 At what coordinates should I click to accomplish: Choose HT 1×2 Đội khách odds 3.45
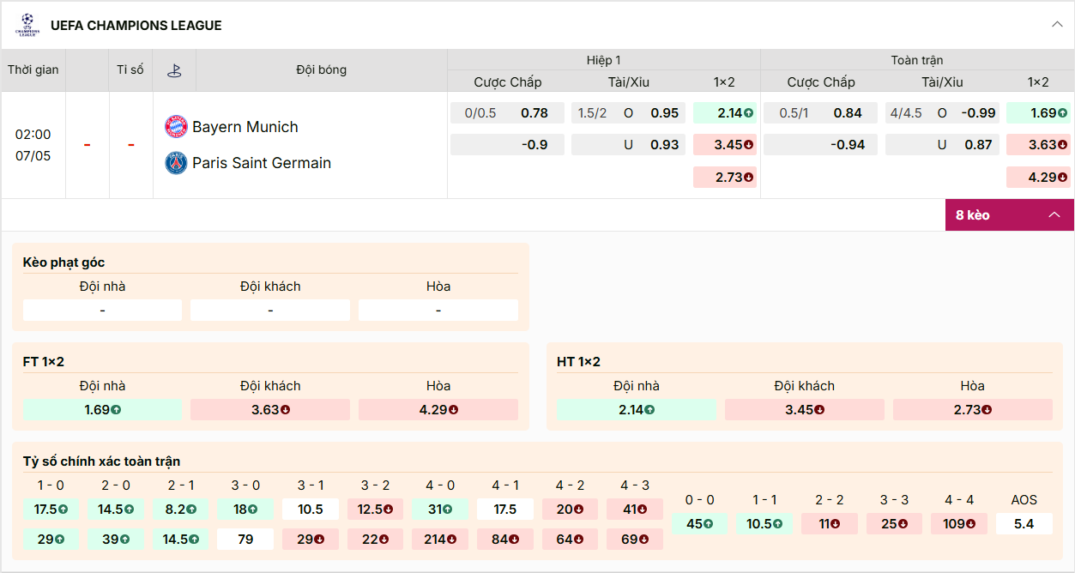805,410
